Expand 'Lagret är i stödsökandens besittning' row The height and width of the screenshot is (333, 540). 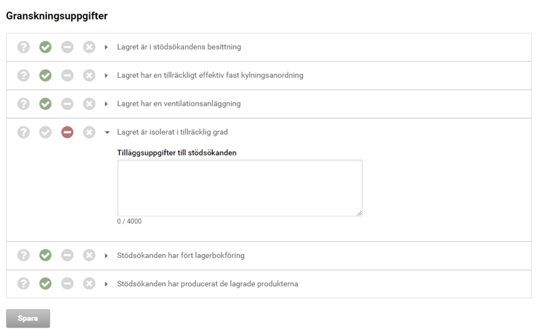(x=106, y=47)
